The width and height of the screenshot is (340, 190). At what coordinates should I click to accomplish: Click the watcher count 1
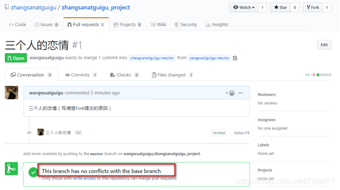262,7
